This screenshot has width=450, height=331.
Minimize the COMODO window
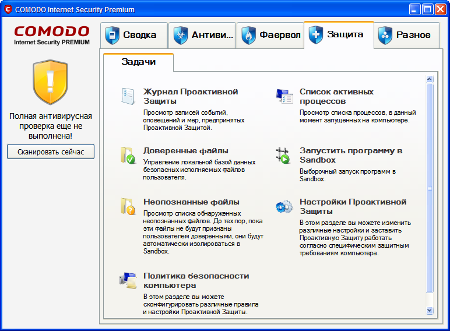(x=414, y=9)
